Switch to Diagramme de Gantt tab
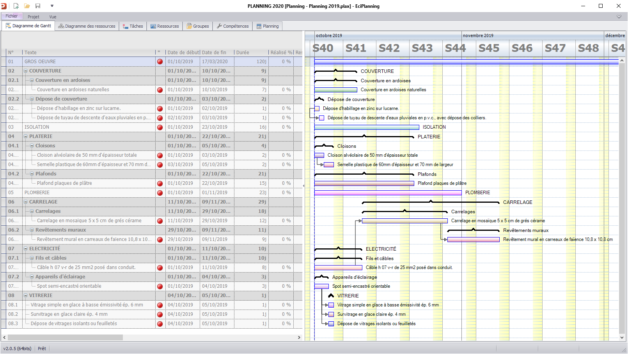Image resolution: width=628 pixels, height=354 pixels. (28, 26)
